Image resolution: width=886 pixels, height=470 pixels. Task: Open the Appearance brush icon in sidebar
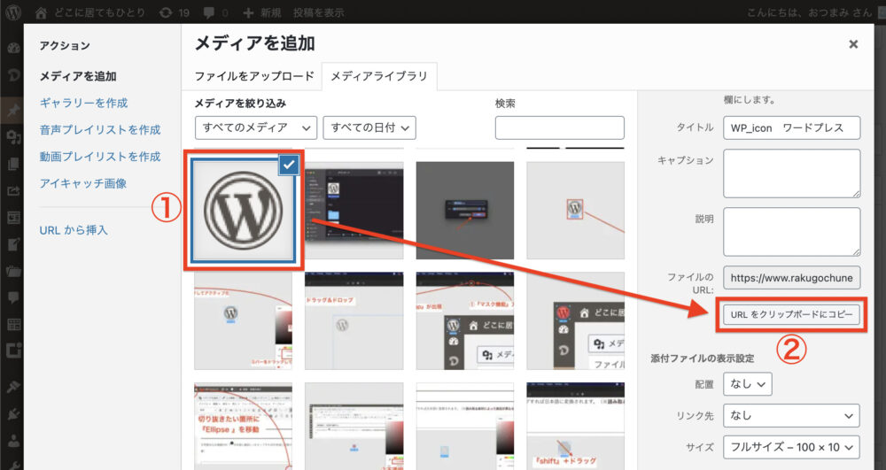[x=13, y=387]
